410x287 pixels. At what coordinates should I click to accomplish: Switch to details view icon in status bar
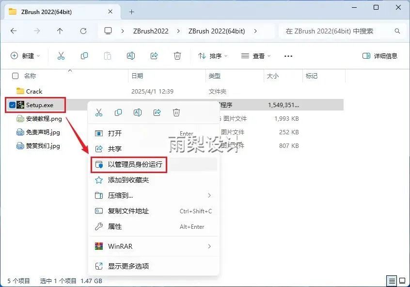[x=392, y=281]
